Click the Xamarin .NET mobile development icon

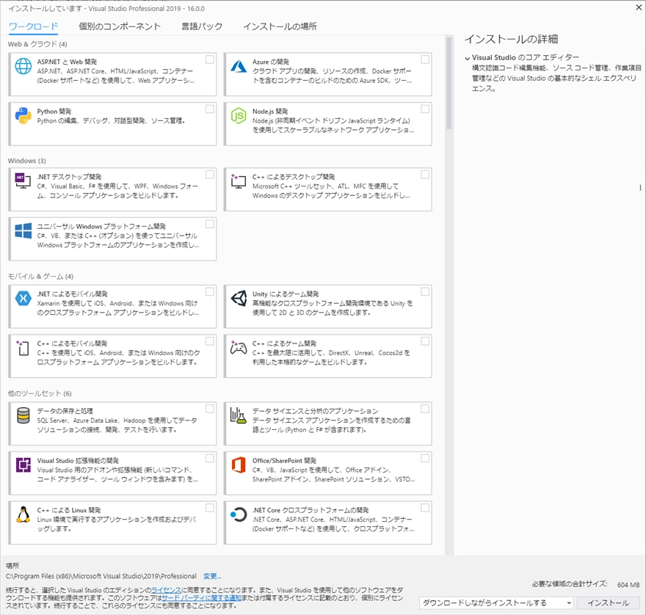point(23,298)
